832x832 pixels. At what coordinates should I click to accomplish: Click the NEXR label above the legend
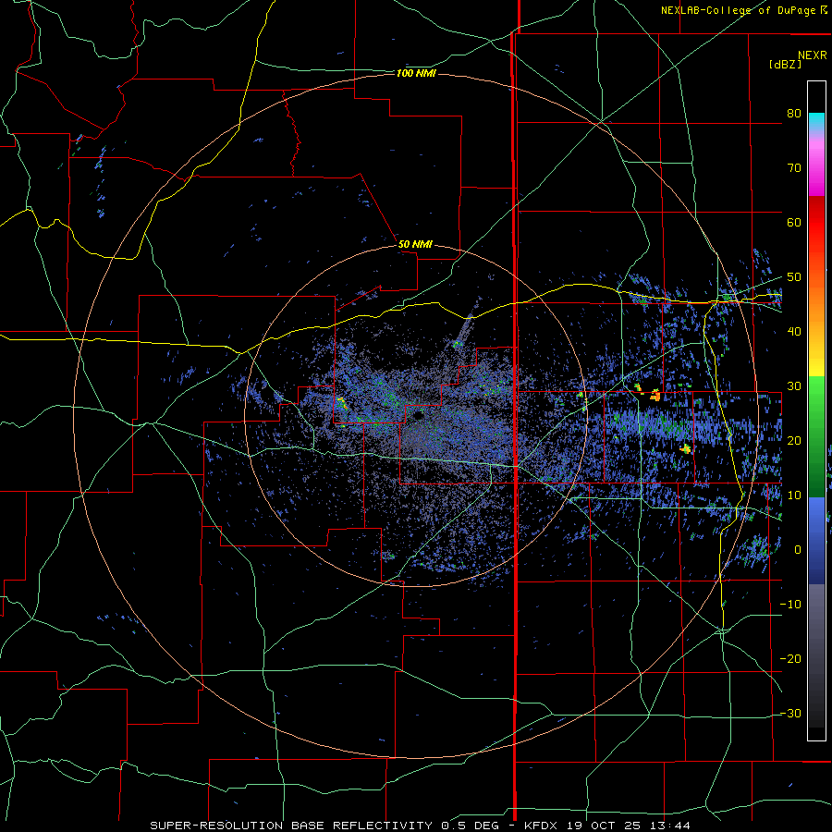813,55
